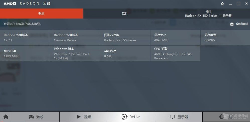Open the 视频 section label
The height and width of the screenshot is (122, 250).
pos(88,117)
